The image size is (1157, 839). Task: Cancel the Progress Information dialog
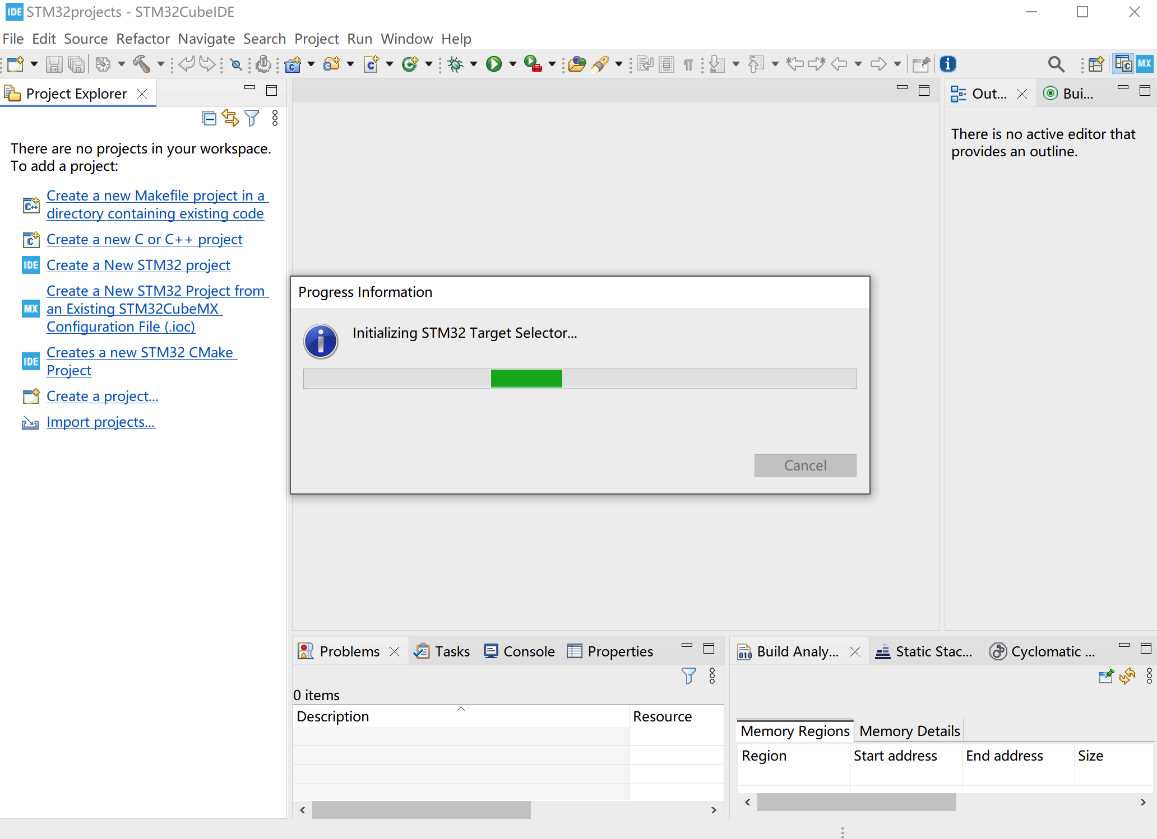tap(804, 465)
